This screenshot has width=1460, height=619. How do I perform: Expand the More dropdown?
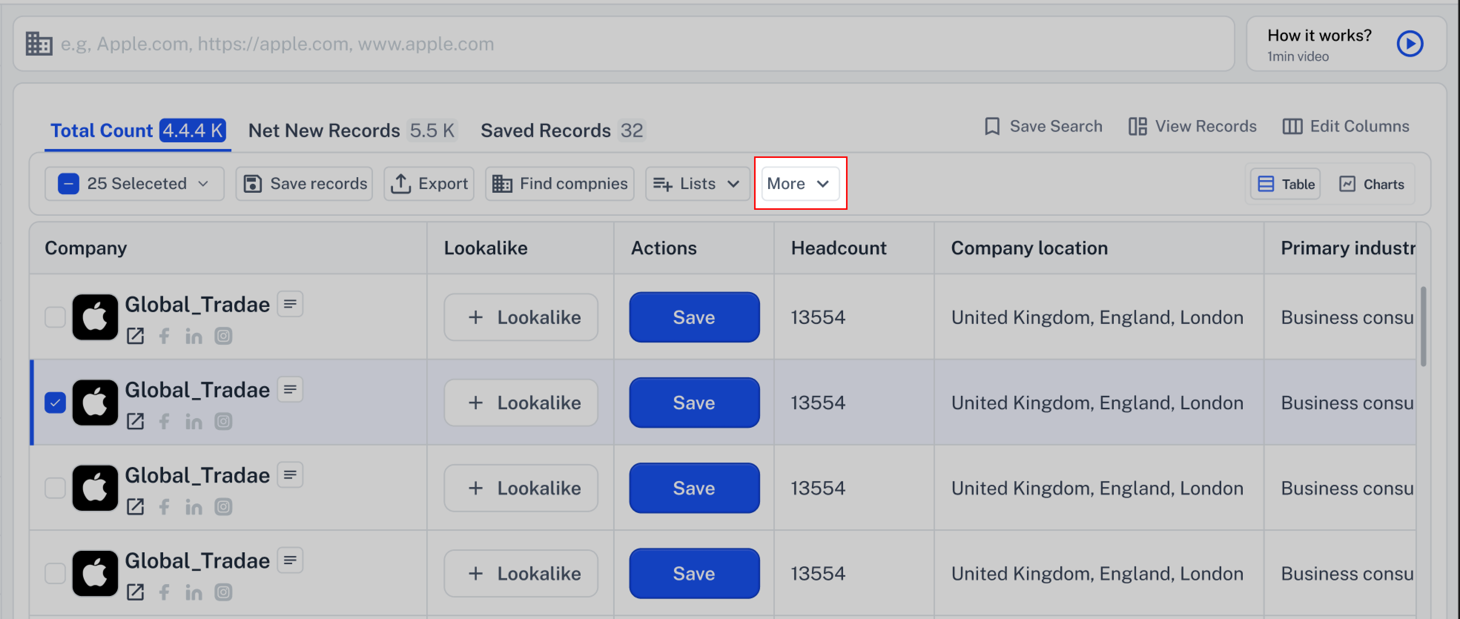(800, 183)
